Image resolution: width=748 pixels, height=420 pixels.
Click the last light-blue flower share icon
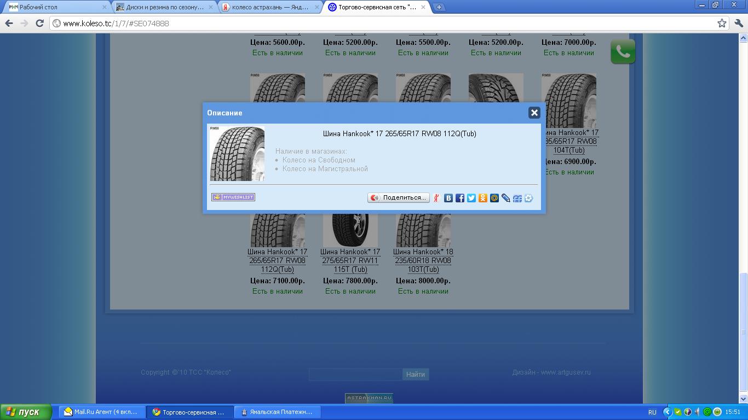[x=528, y=198]
